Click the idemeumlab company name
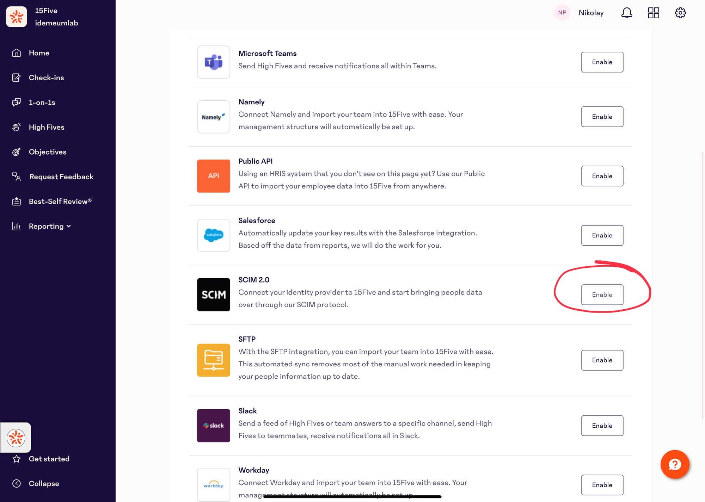705x502 pixels. [56, 23]
